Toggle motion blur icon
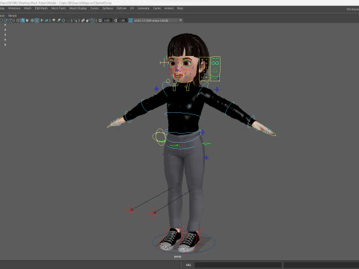Viewport: 359px width, 269px height. click(x=58, y=20)
